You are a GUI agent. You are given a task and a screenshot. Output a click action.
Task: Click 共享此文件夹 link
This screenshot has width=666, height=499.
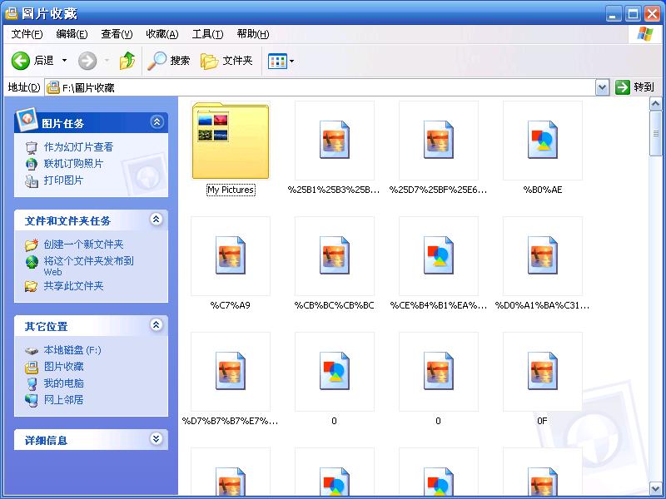73,285
